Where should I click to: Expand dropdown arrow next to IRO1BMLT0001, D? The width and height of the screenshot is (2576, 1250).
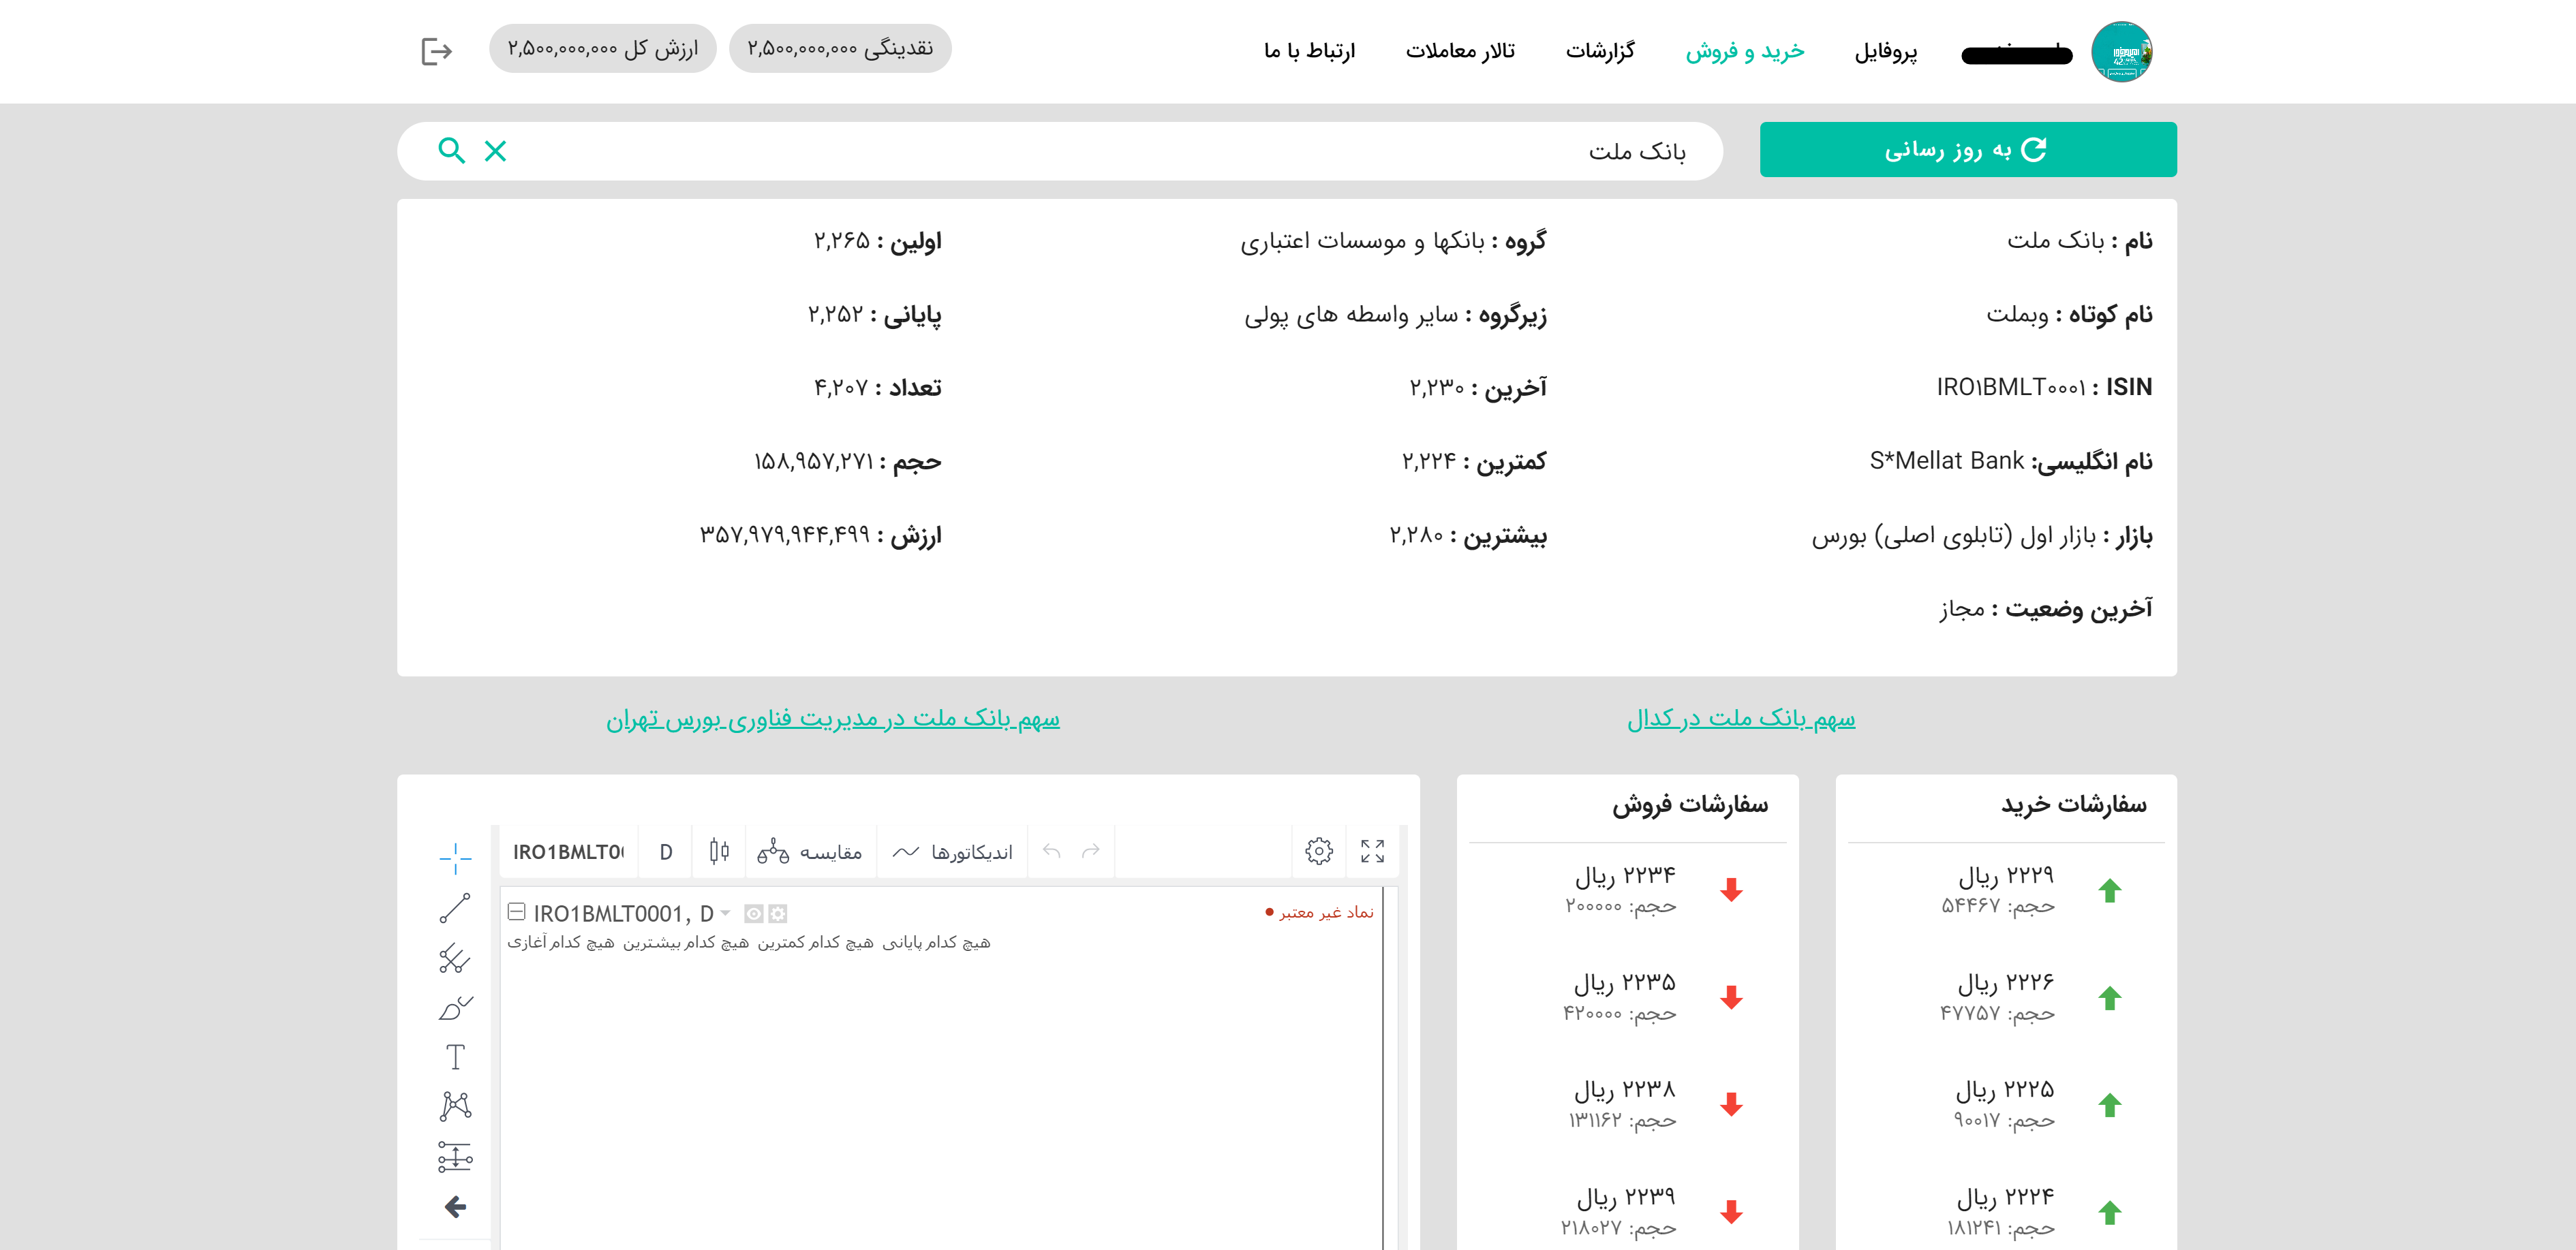tap(726, 913)
